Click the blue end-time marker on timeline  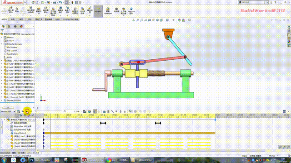point(215,120)
